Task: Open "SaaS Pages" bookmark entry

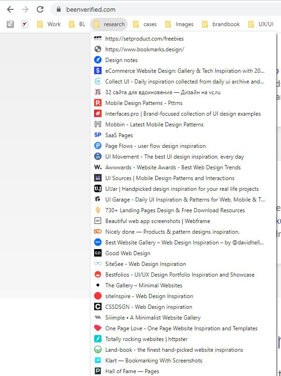Action: [x=183, y=135]
